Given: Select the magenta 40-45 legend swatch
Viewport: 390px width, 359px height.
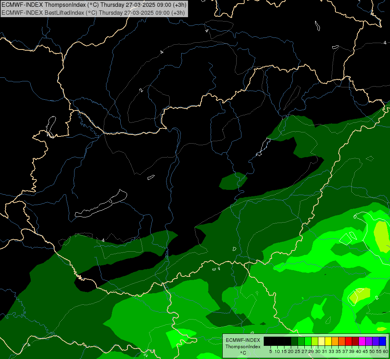Looking at the screenshot, I should pos(362,341).
